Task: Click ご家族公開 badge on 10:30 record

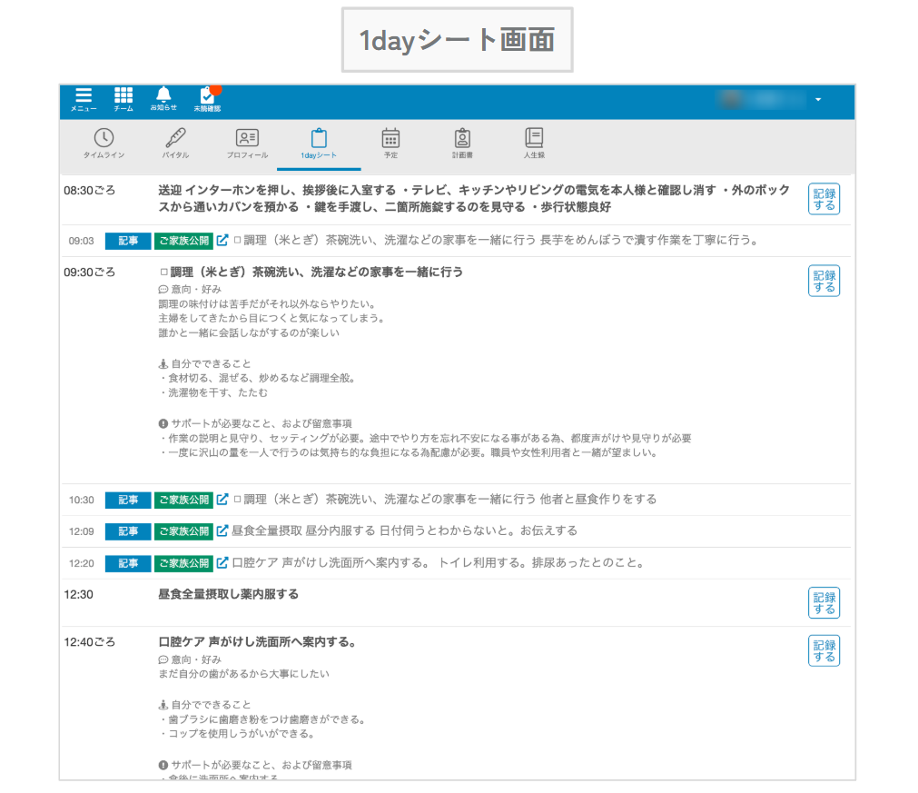Action: 183,500
